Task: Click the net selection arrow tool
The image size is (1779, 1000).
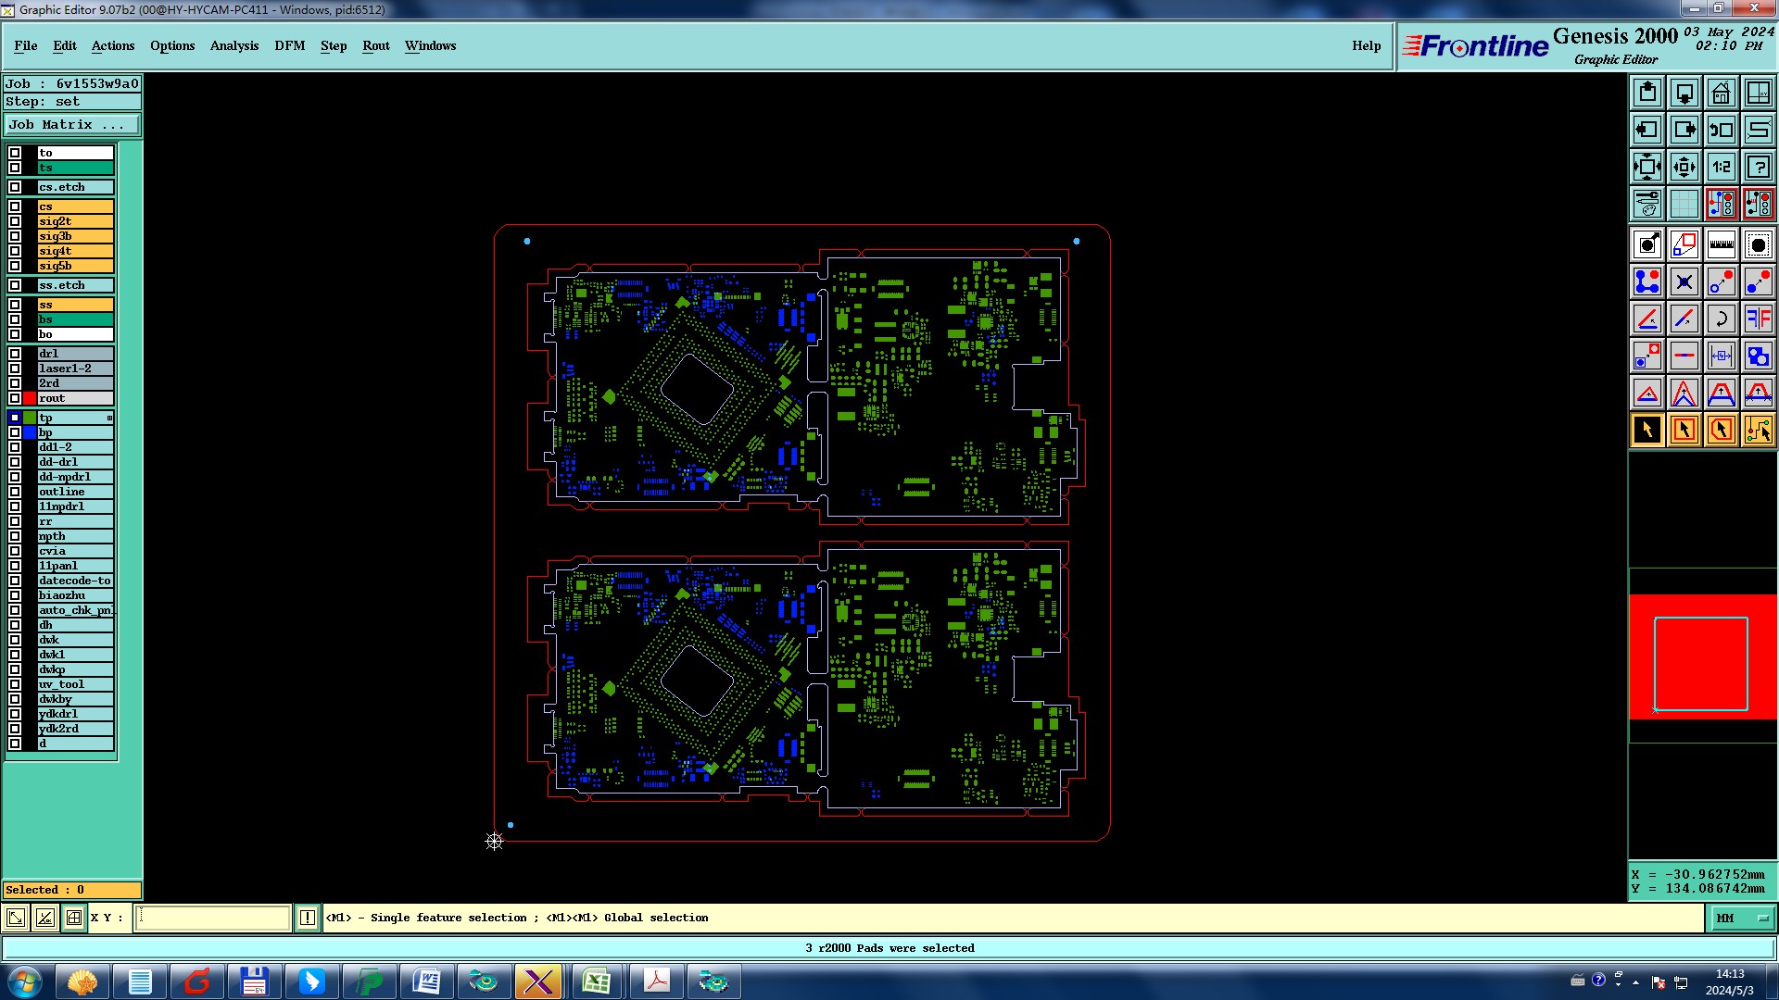Action: point(1758,430)
